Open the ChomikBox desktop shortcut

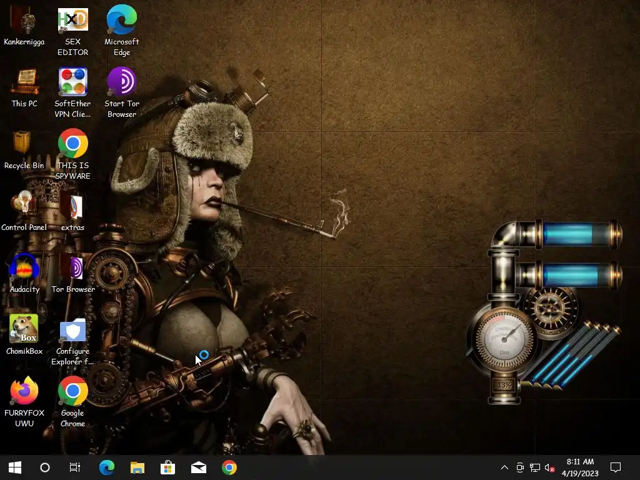click(24, 335)
